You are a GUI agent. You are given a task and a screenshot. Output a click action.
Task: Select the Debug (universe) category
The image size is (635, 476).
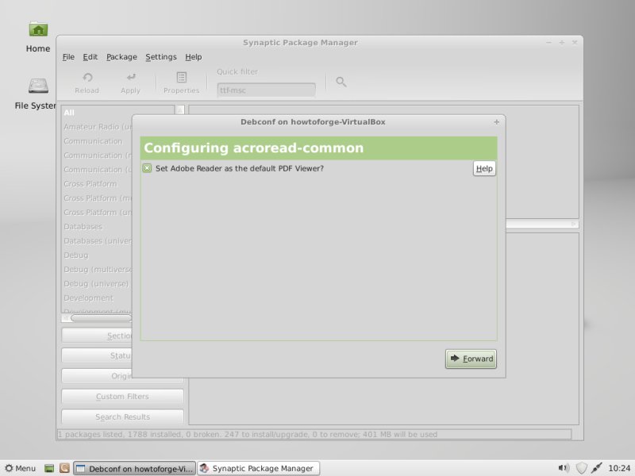coord(97,284)
